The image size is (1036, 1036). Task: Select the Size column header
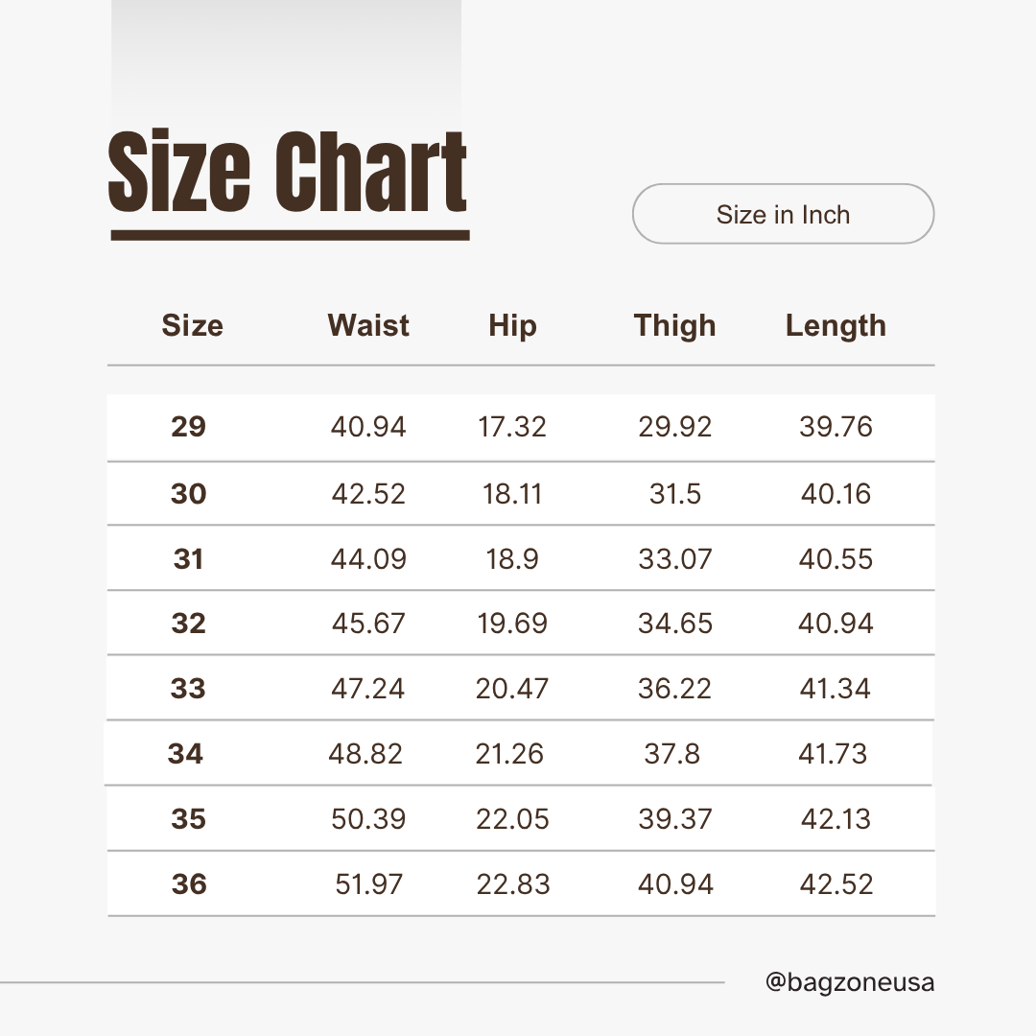[x=192, y=325]
